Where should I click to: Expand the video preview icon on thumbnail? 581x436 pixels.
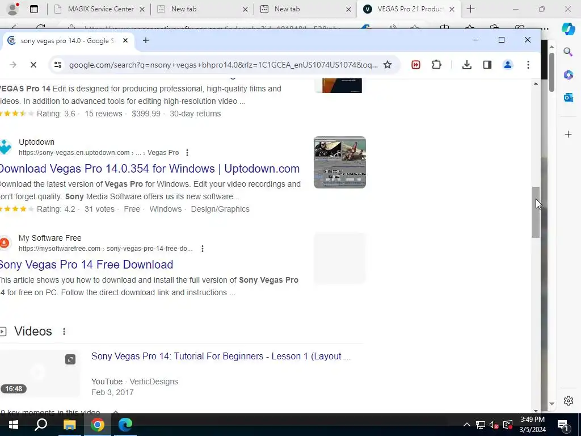coord(70,359)
